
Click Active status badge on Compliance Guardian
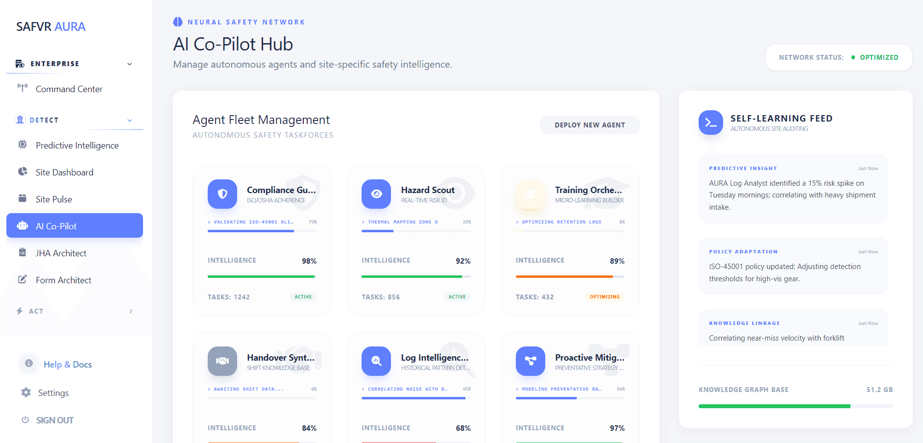coord(303,296)
